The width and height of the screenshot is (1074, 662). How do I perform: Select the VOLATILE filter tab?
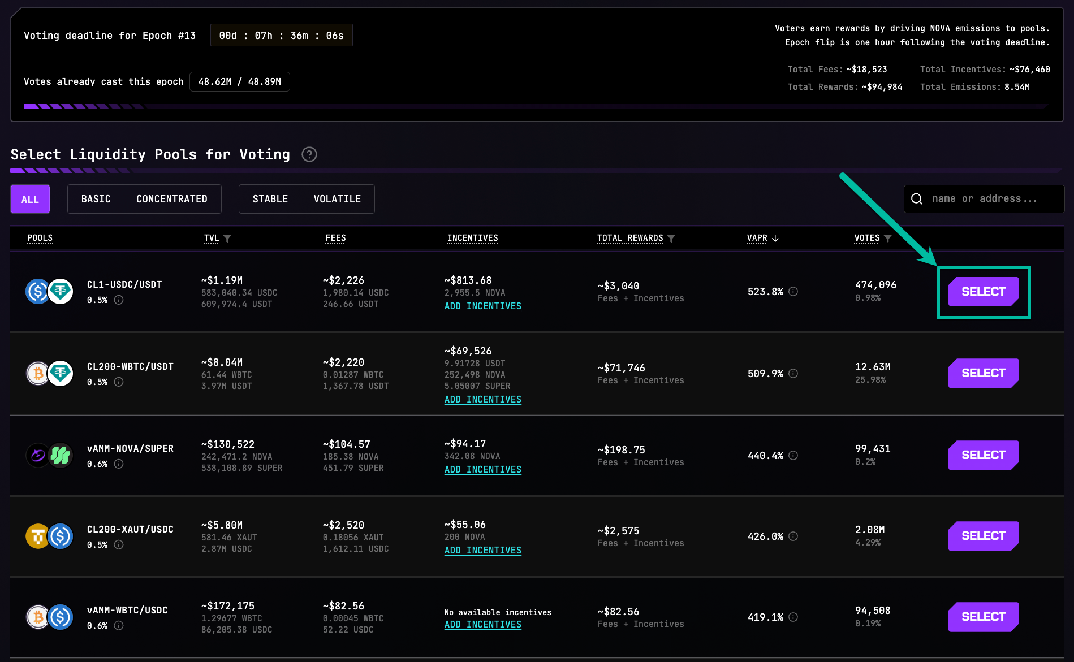point(337,199)
